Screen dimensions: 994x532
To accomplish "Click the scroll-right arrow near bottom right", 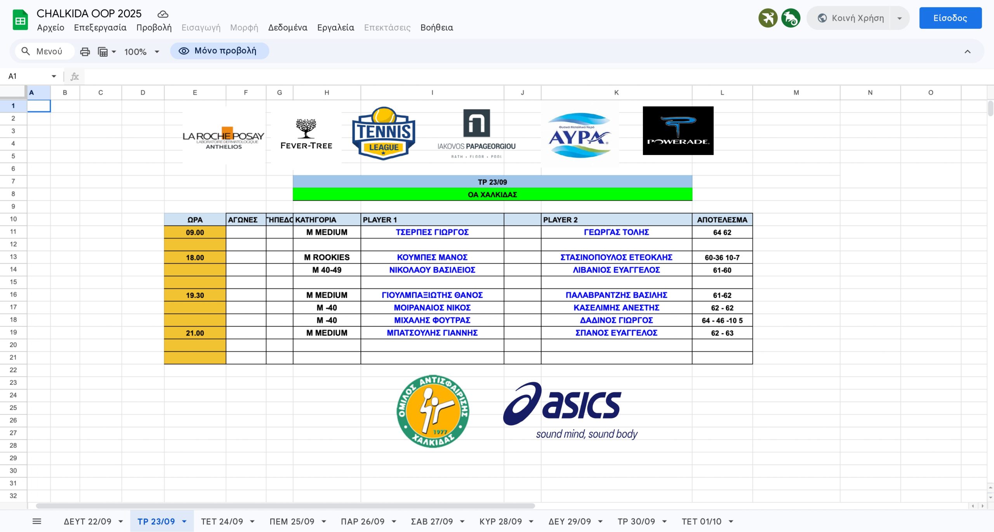I will [983, 506].
